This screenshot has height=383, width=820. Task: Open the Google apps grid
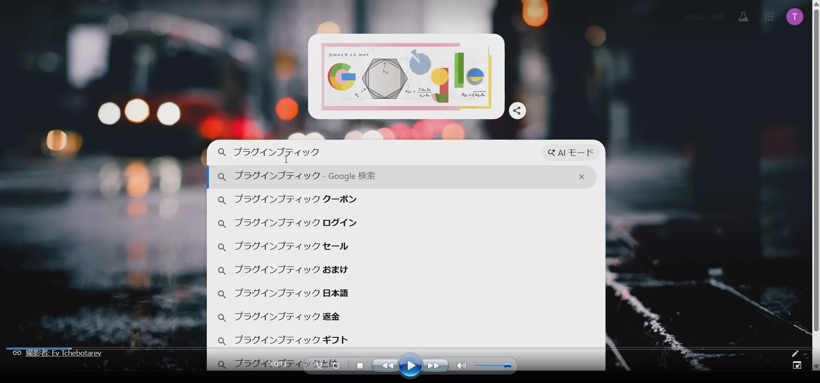click(769, 17)
